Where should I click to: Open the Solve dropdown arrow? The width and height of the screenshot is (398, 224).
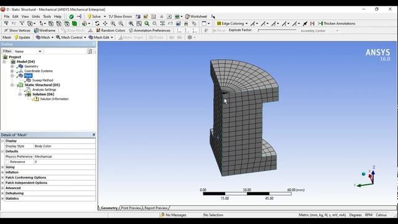coord(104,17)
